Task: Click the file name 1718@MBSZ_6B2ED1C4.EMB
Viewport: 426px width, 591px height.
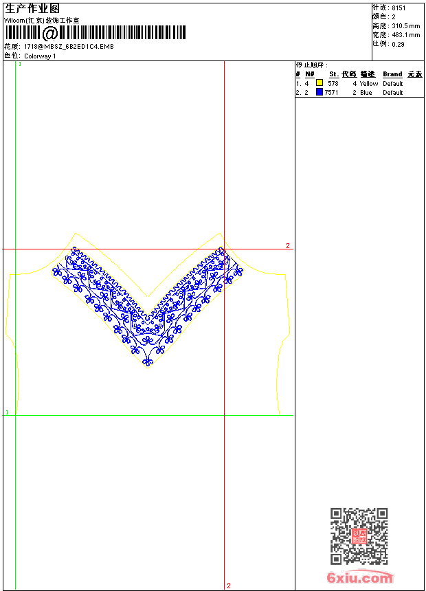Action: point(69,46)
